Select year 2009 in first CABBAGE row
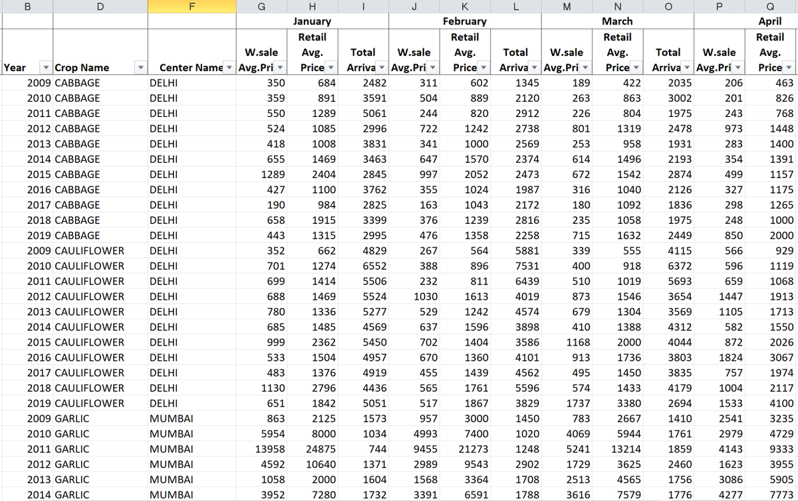 click(x=27, y=83)
